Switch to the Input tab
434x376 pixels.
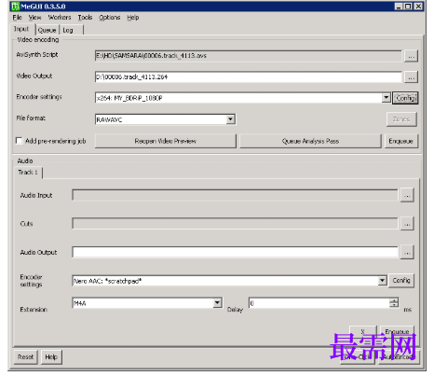(x=22, y=29)
